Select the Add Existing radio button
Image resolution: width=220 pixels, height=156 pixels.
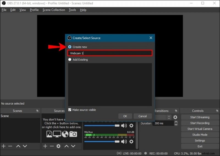coord(70,60)
